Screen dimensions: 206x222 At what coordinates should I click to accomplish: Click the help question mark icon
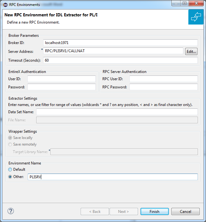coord(11,211)
